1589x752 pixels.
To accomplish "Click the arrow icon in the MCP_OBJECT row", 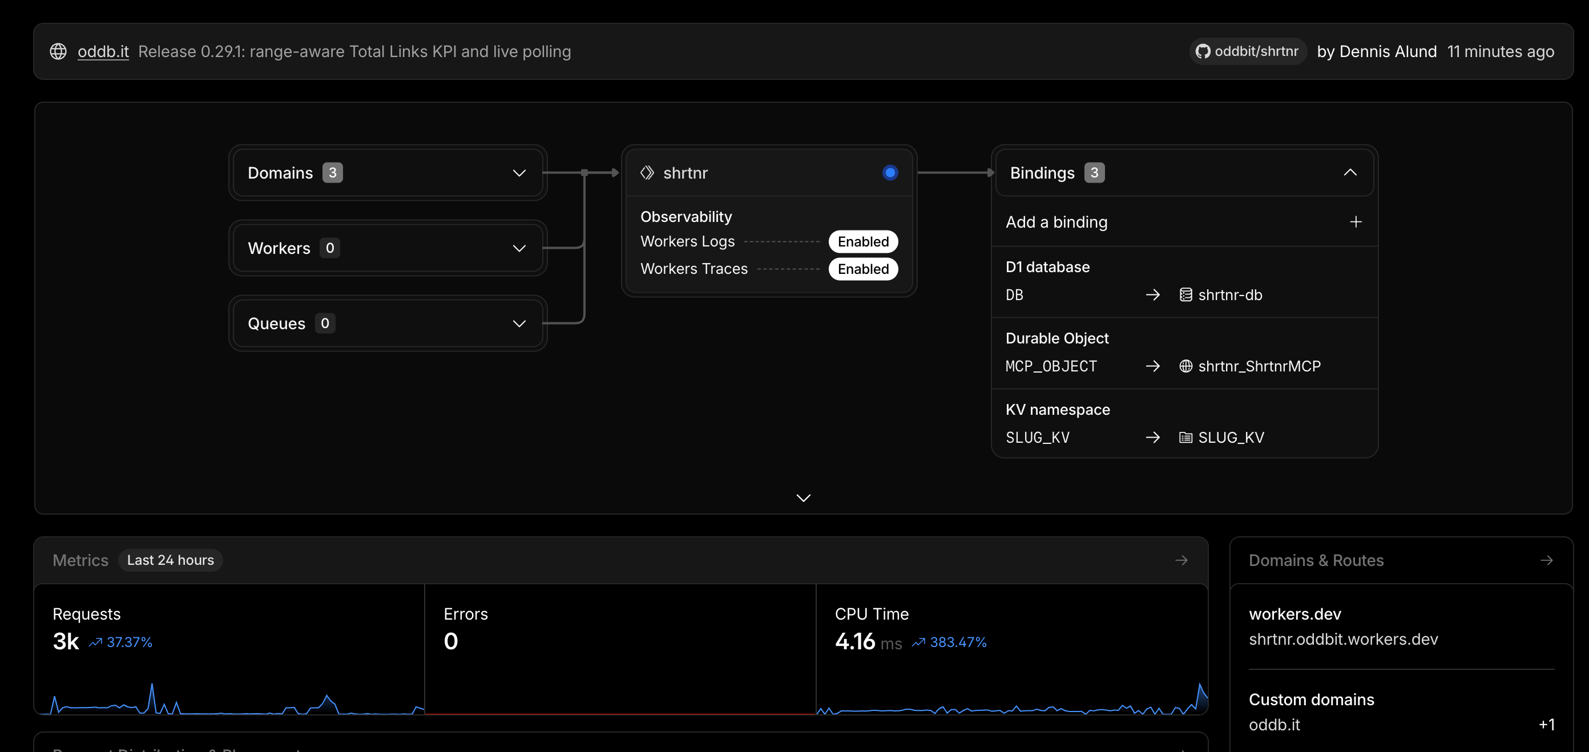I will [x=1152, y=366].
